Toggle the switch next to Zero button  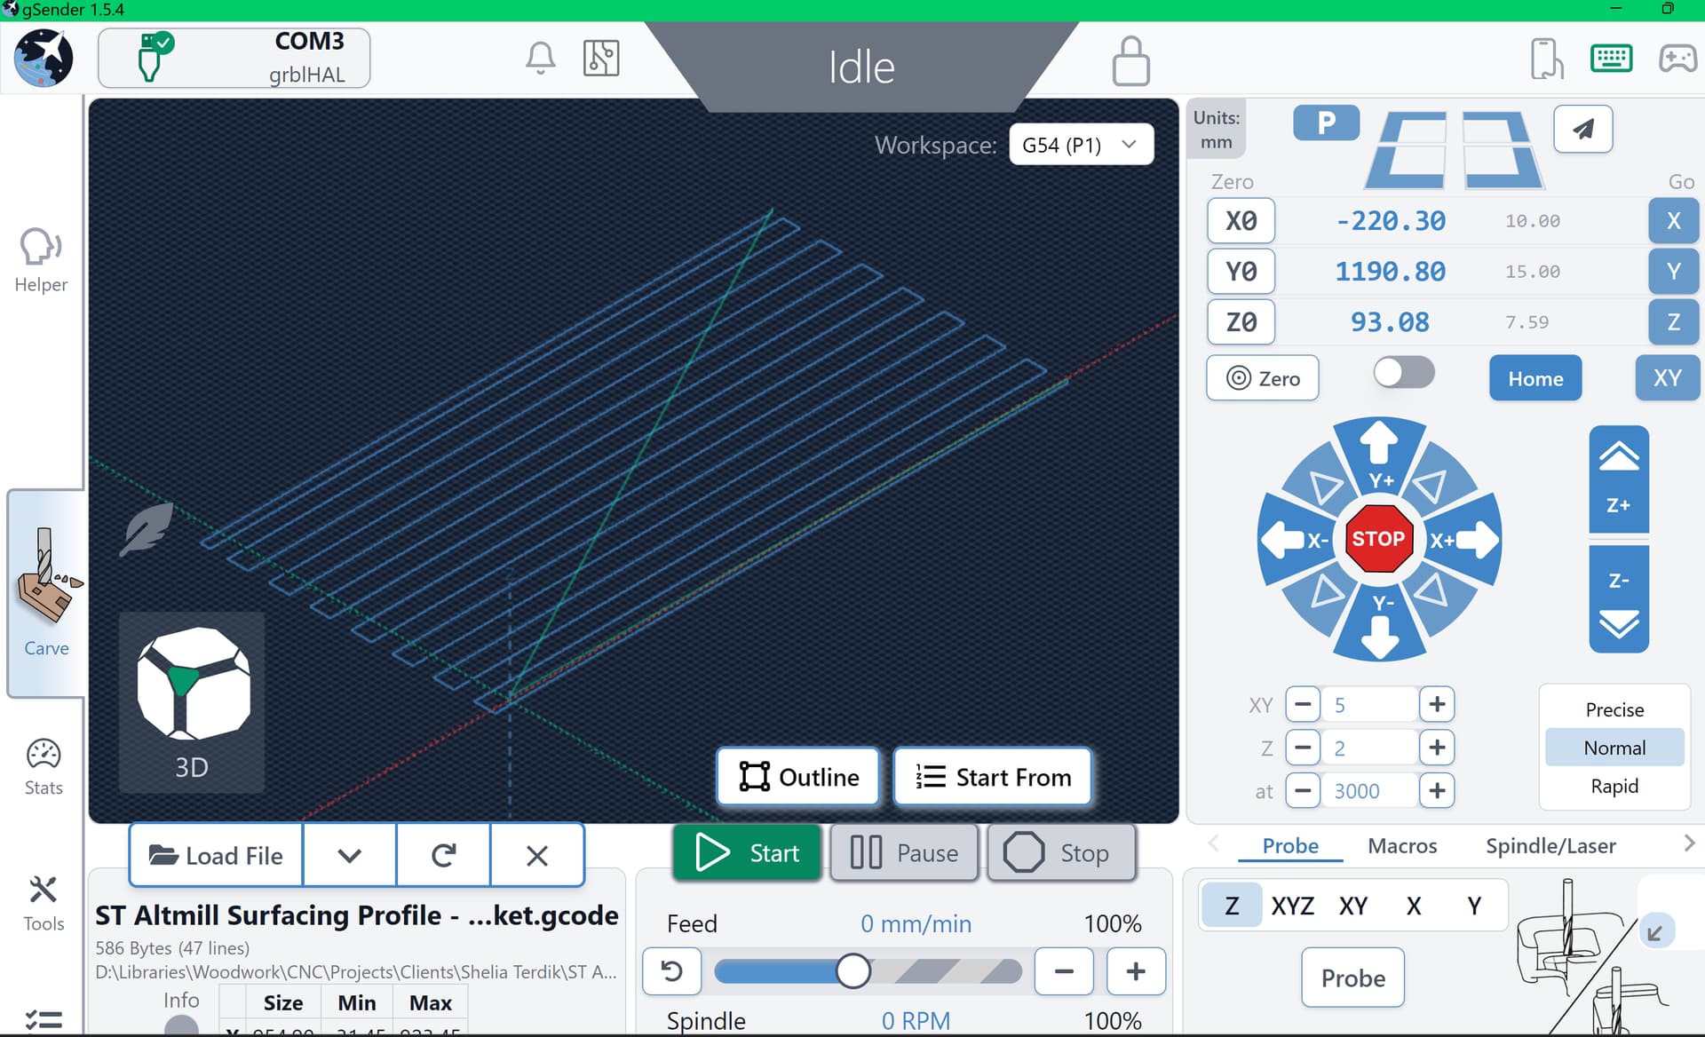pyautogui.click(x=1403, y=373)
